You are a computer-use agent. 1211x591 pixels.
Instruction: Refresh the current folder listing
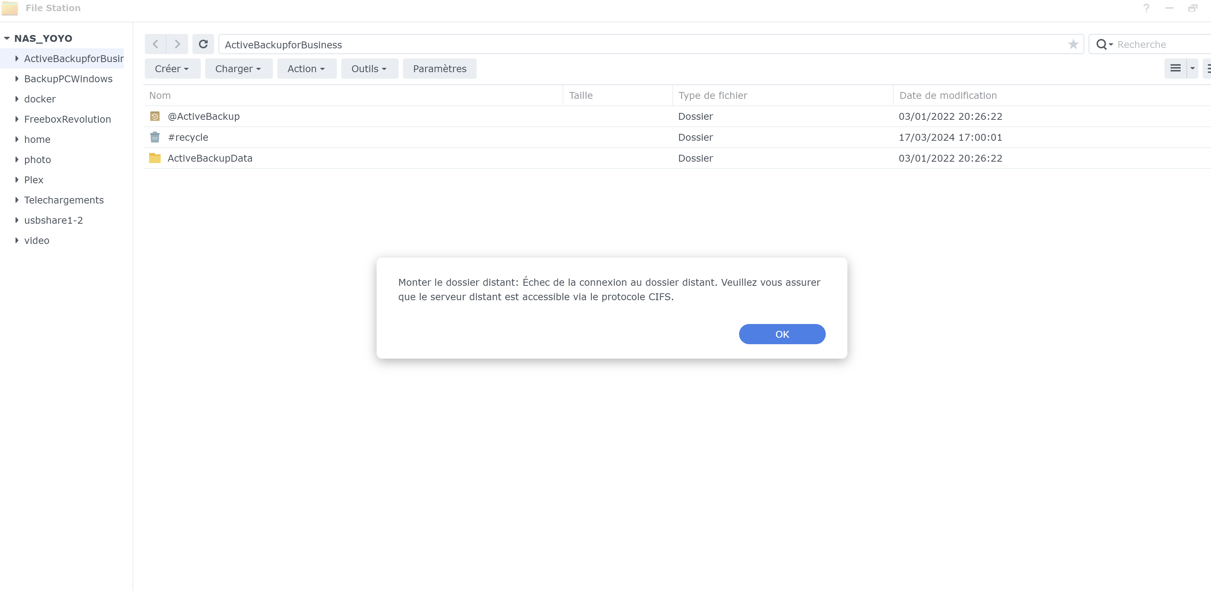pyautogui.click(x=203, y=44)
